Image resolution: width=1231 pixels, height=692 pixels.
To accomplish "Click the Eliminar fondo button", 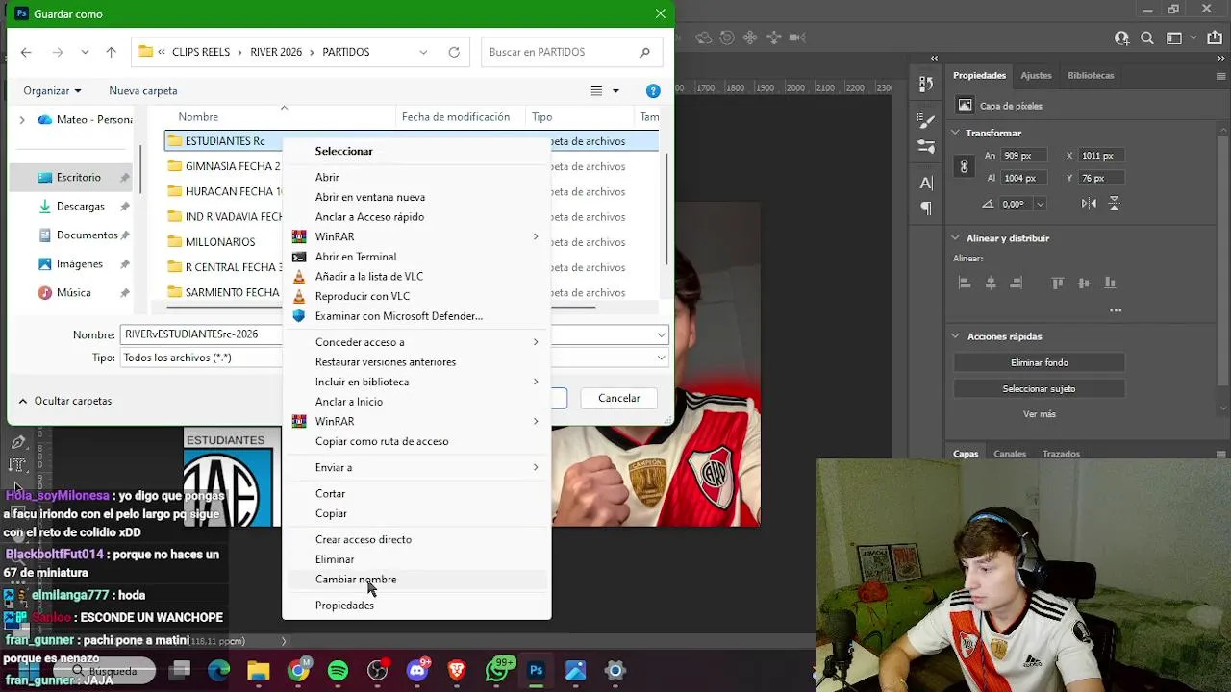I will coord(1040,363).
